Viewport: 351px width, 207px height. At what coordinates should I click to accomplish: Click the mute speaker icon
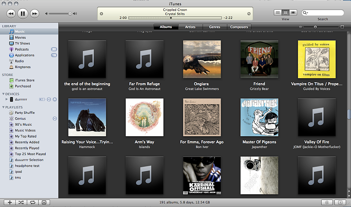click(47, 14)
